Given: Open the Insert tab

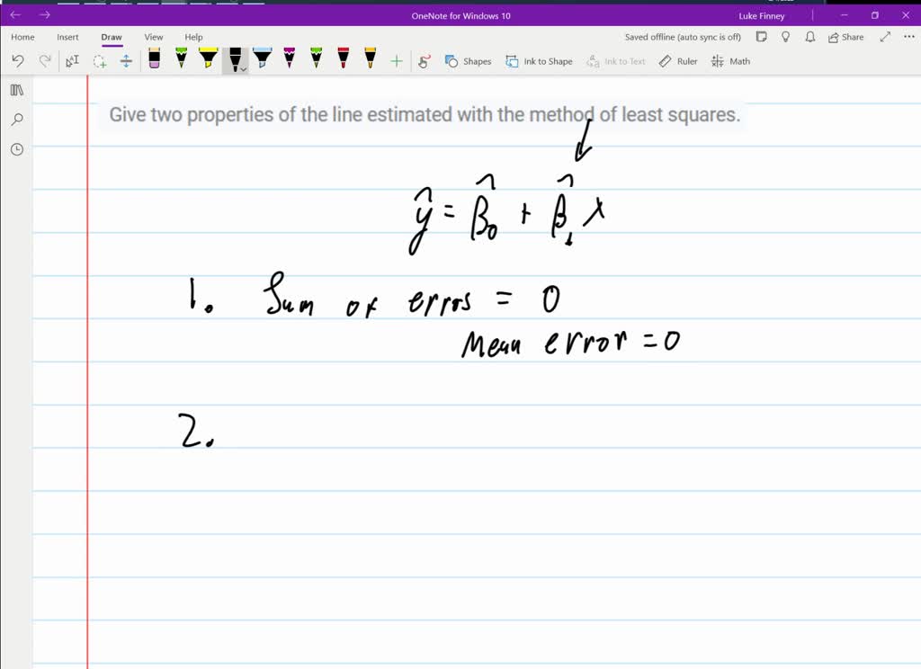Looking at the screenshot, I should coord(67,37).
